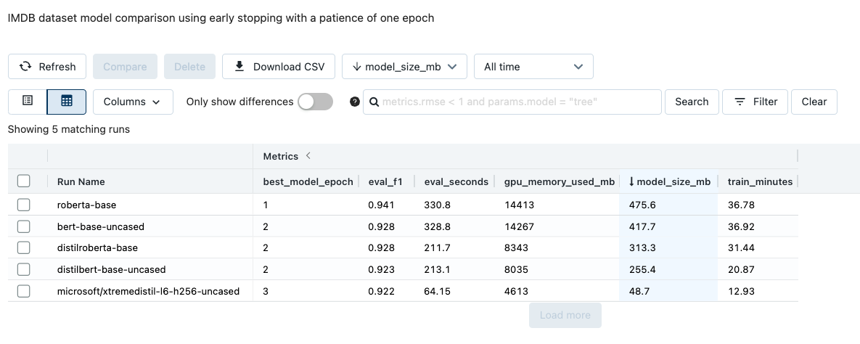Image resolution: width=860 pixels, height=344 pixels.
Task: Select eval_f1 value 0.941
Action: pyautogui.click(x=381, y=205)
